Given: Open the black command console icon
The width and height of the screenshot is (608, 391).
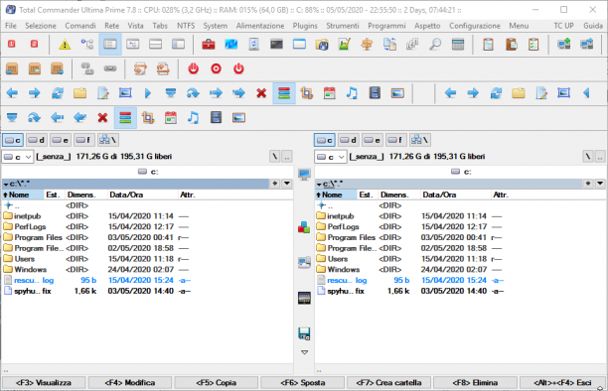Looking at the screenshot, I should (276, 45).
